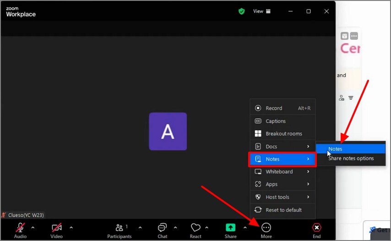391x241 pixels.
Task: Expand audio settings caret next to Audio
Action: coord(33,228)
